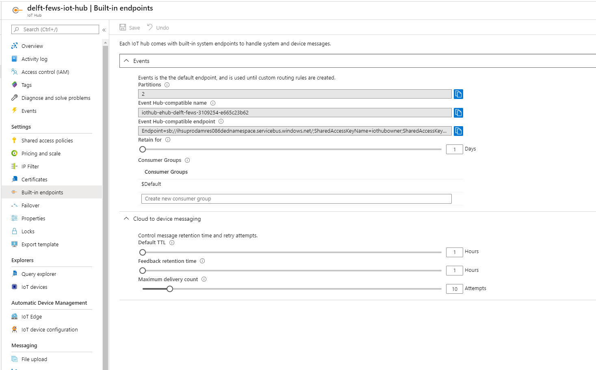Viewport: 596px width, 370px height.
Task: Collapse the Cloud to device messaging section
Action: 126,219
